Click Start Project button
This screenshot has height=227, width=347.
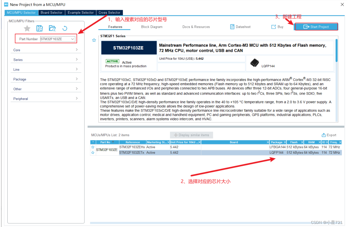click(316, 27)
